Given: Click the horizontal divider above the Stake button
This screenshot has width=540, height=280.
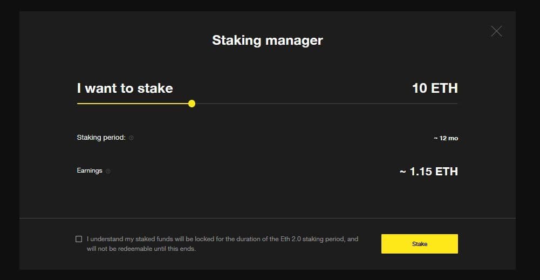Looking at the screenshot, I should click(x=268, y=218).
